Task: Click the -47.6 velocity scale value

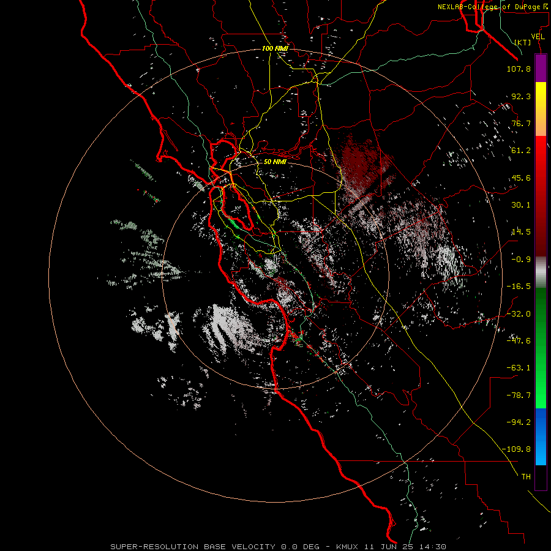Action: coord(519,341)
